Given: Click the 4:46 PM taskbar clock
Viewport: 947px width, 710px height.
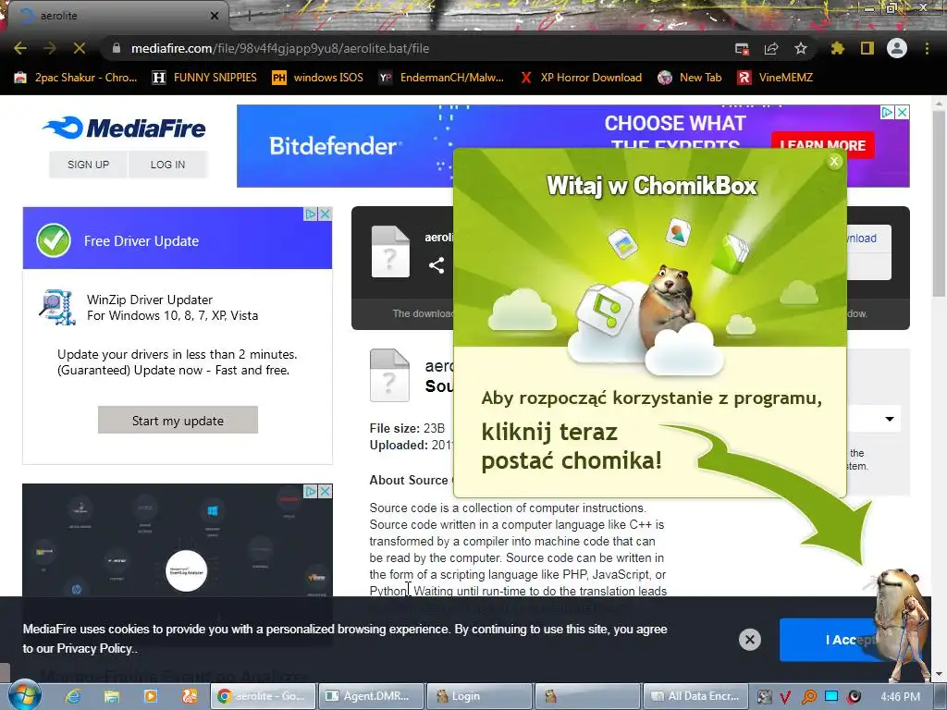Looking at the screenshot, I should pyautogui.click(x=901, y=696).
